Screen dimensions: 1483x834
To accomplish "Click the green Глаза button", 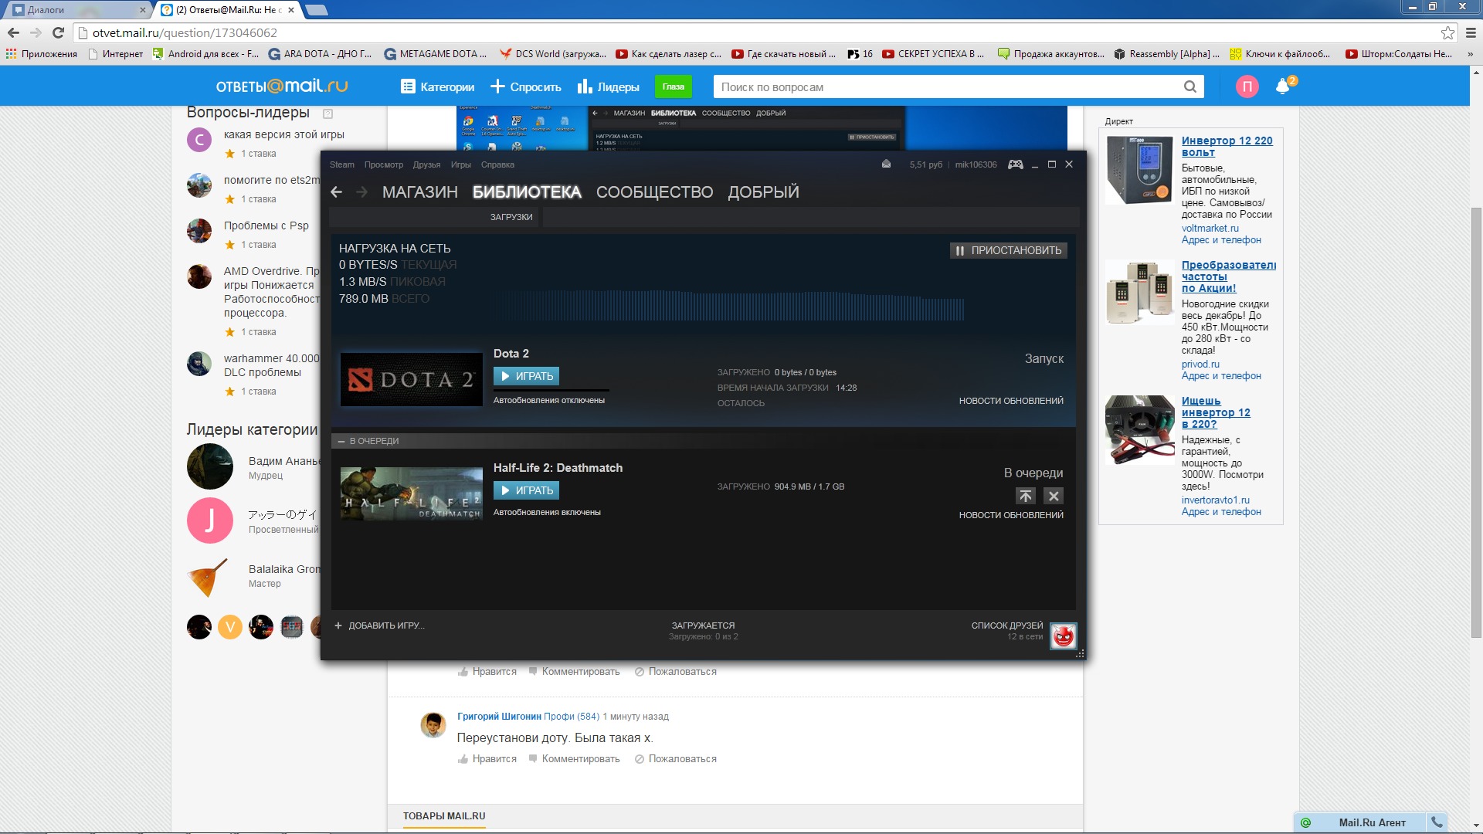I will click(674, 86).
